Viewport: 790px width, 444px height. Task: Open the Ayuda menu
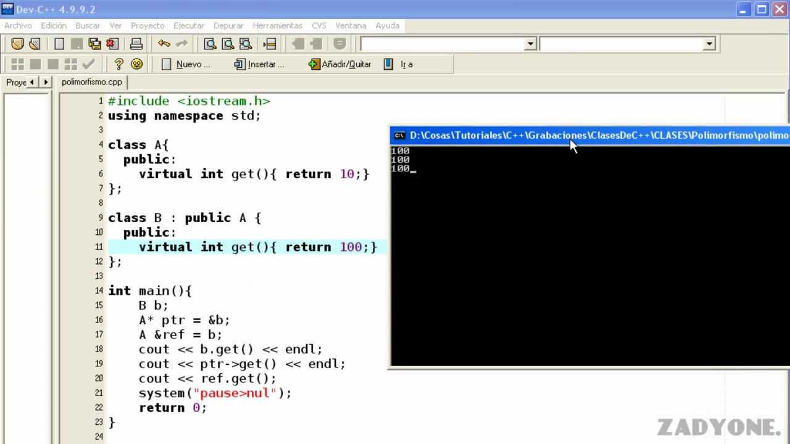click(x=388, y=25)
